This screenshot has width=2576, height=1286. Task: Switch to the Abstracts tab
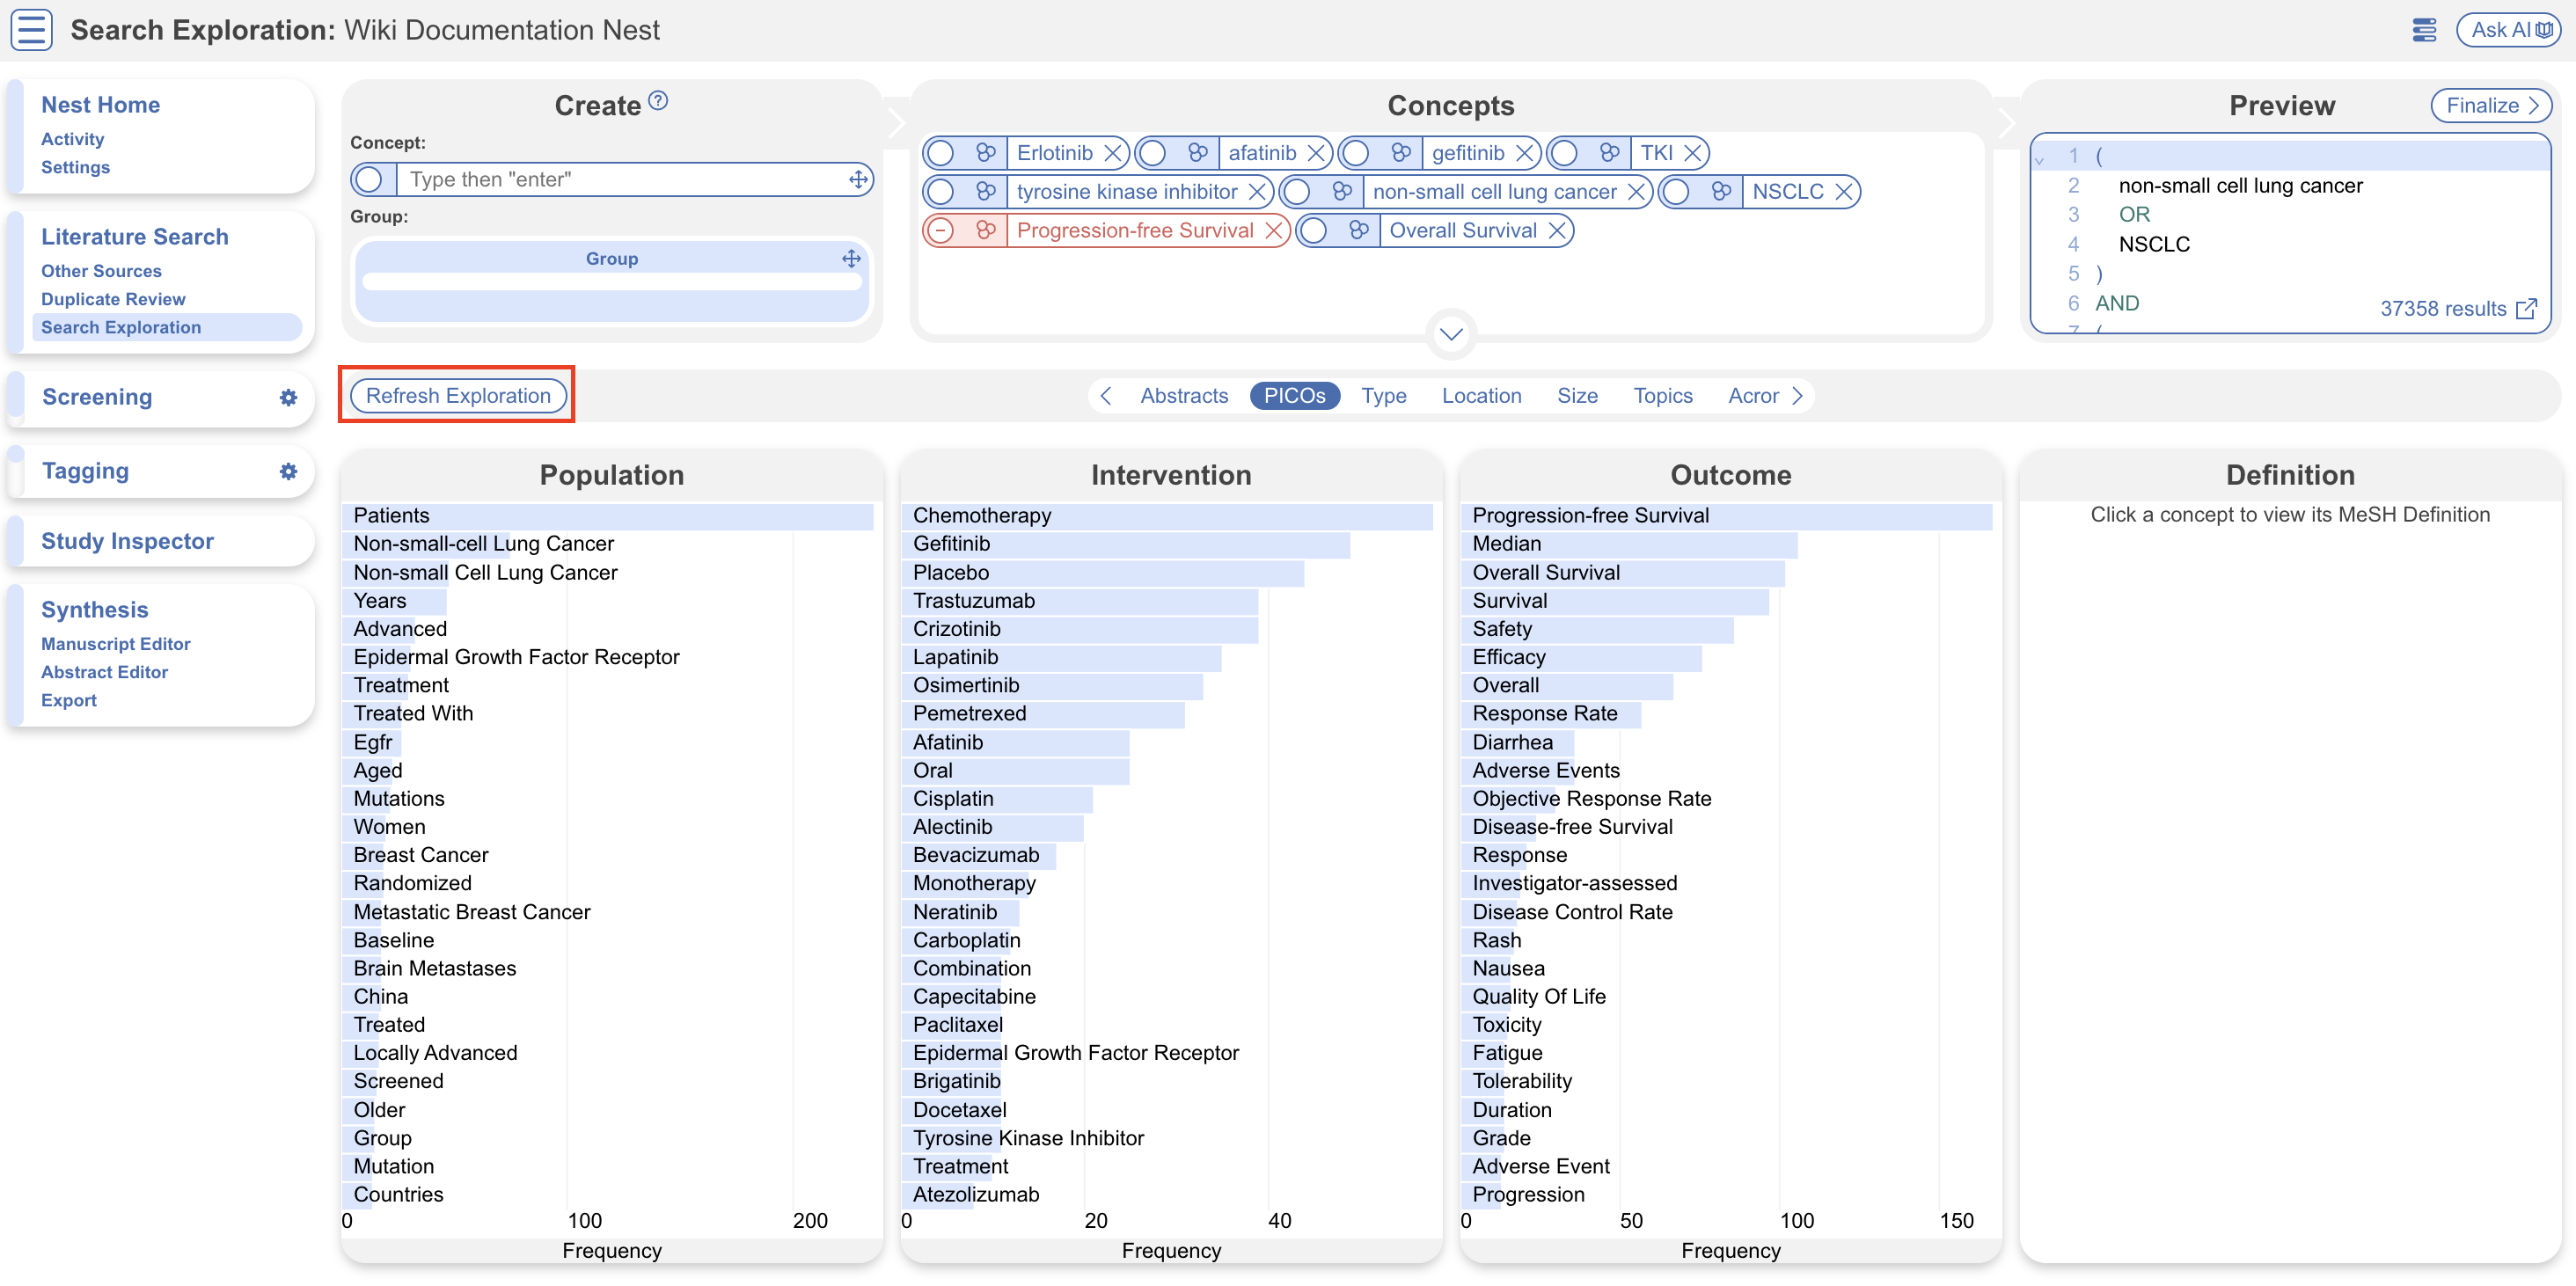click(1183, 396)
